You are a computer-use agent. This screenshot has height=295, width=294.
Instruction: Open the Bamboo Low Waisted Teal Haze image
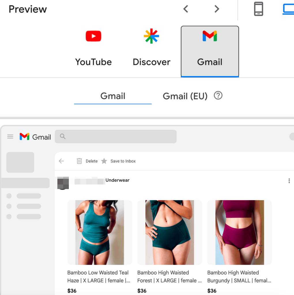[99, 232]
